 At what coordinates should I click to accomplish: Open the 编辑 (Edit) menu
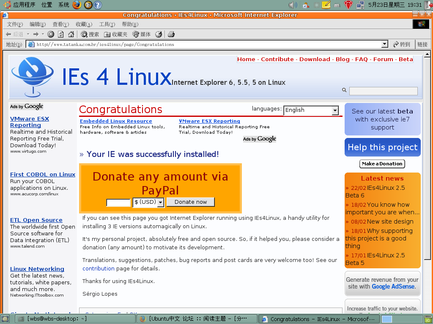click(x=38, y=24)
